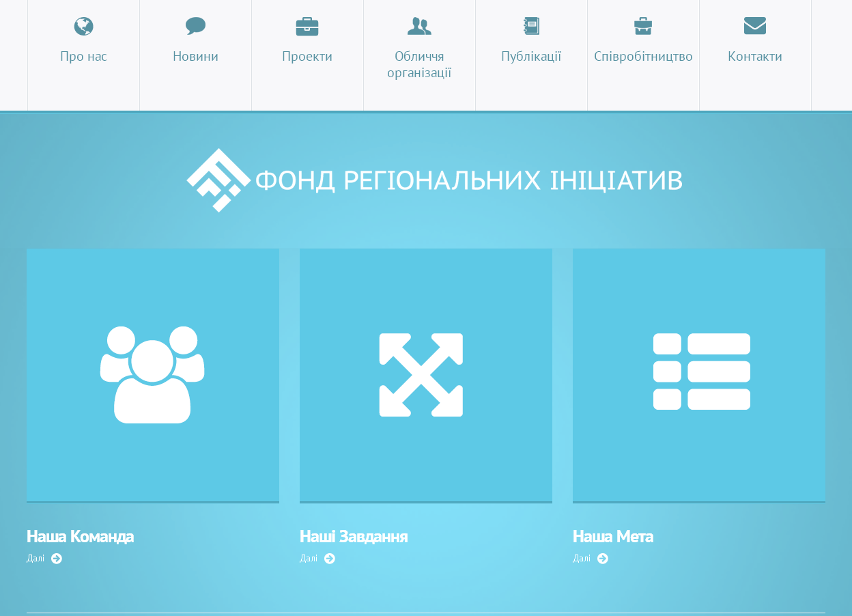The width and height of the screenshot is (852, 616).
Task: Open the team tile with group silhouette
Action: point(153,375)
